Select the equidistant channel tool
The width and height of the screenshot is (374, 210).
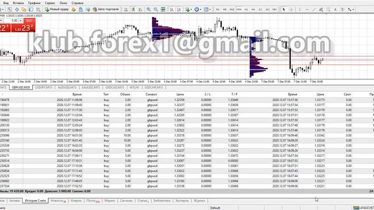coord(321,9)
